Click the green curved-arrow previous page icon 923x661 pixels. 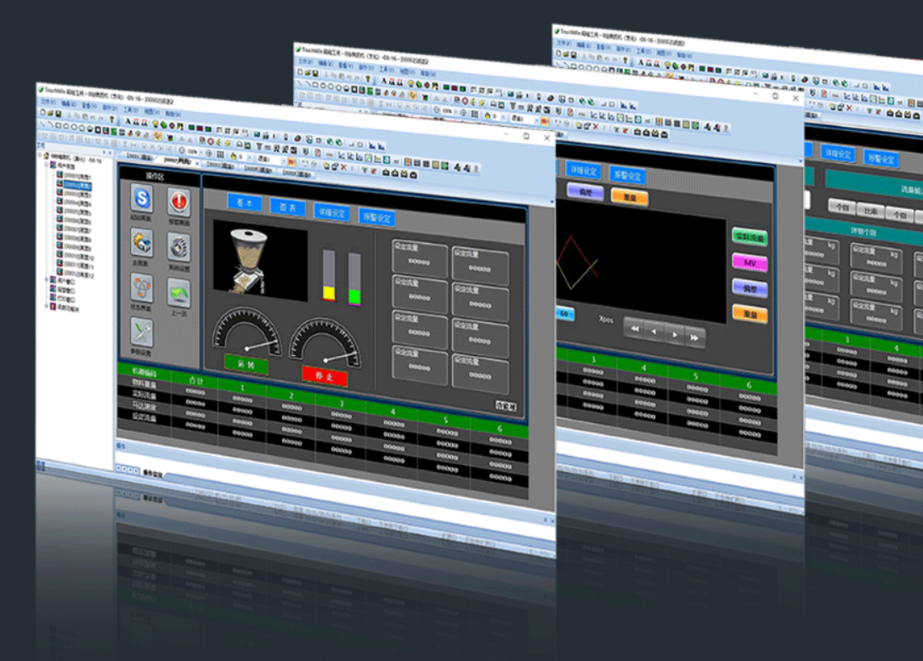(x=178, y=293)
